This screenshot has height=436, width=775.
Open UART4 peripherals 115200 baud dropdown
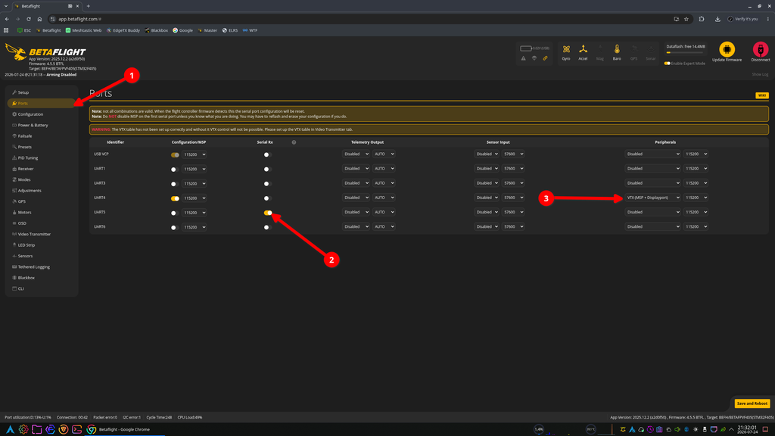pos(696,198)
